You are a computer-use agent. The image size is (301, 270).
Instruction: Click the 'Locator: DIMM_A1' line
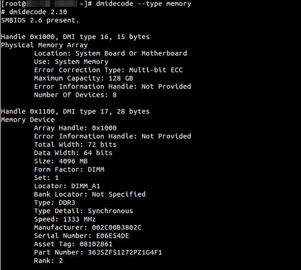click(x=67, y=186)
